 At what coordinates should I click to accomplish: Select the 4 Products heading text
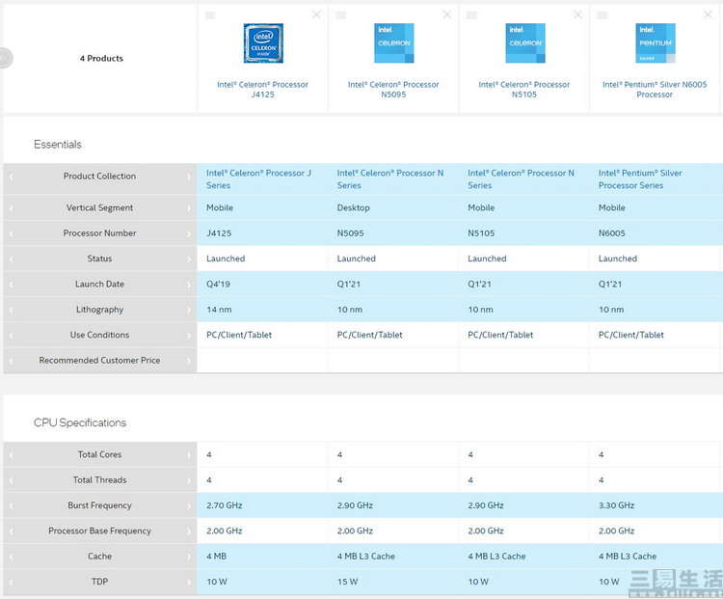tap(101, 58)
